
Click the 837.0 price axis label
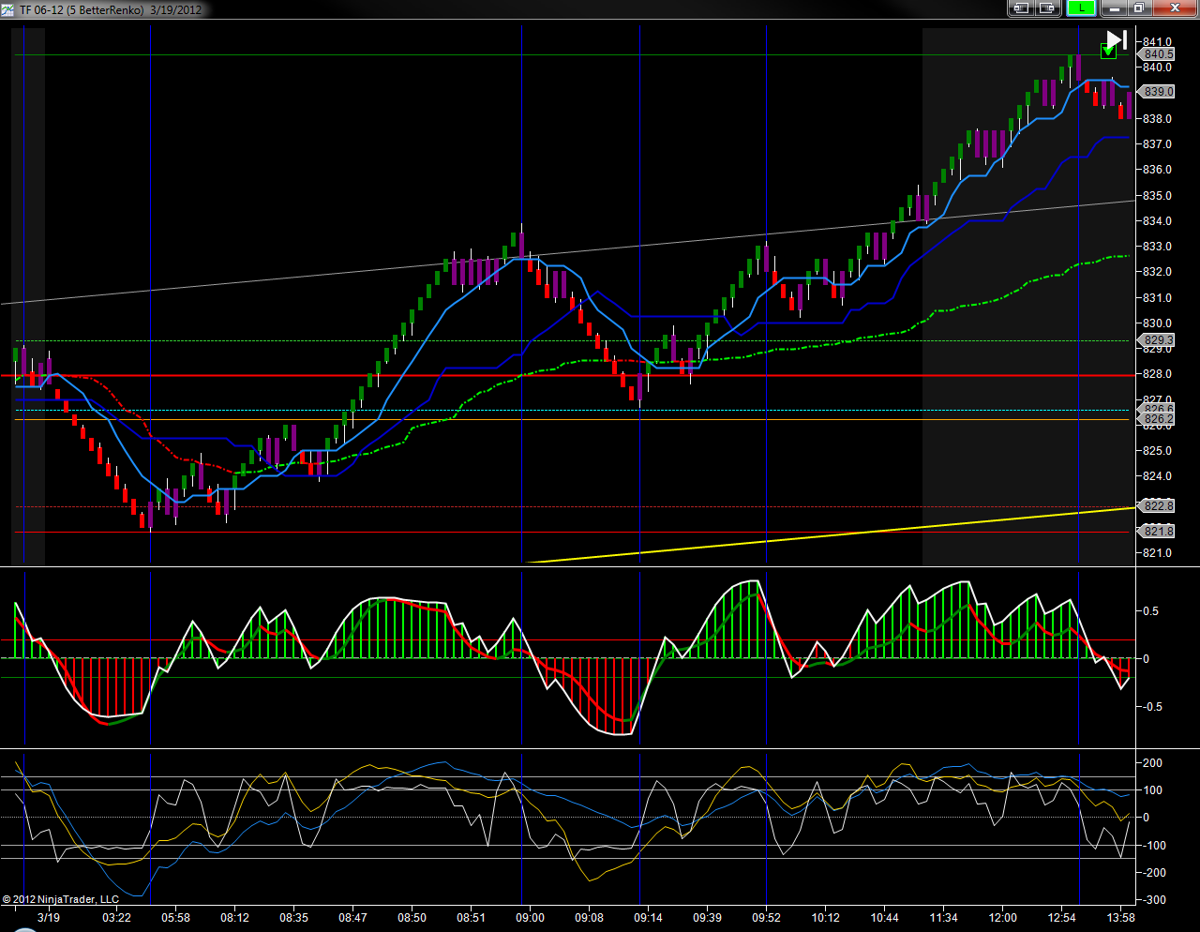(1158, 144)
